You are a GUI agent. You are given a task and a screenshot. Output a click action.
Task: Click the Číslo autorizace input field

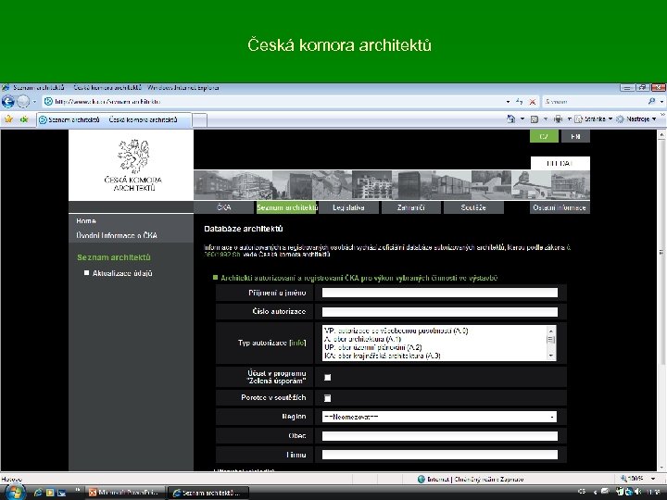[439, 312]
